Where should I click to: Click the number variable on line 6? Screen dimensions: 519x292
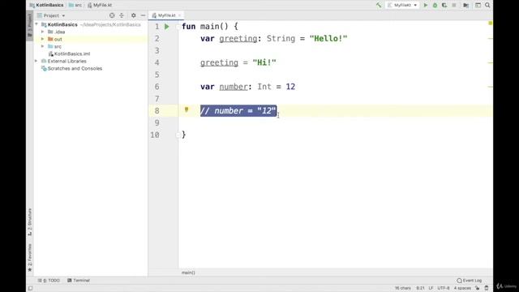(234, 87)
